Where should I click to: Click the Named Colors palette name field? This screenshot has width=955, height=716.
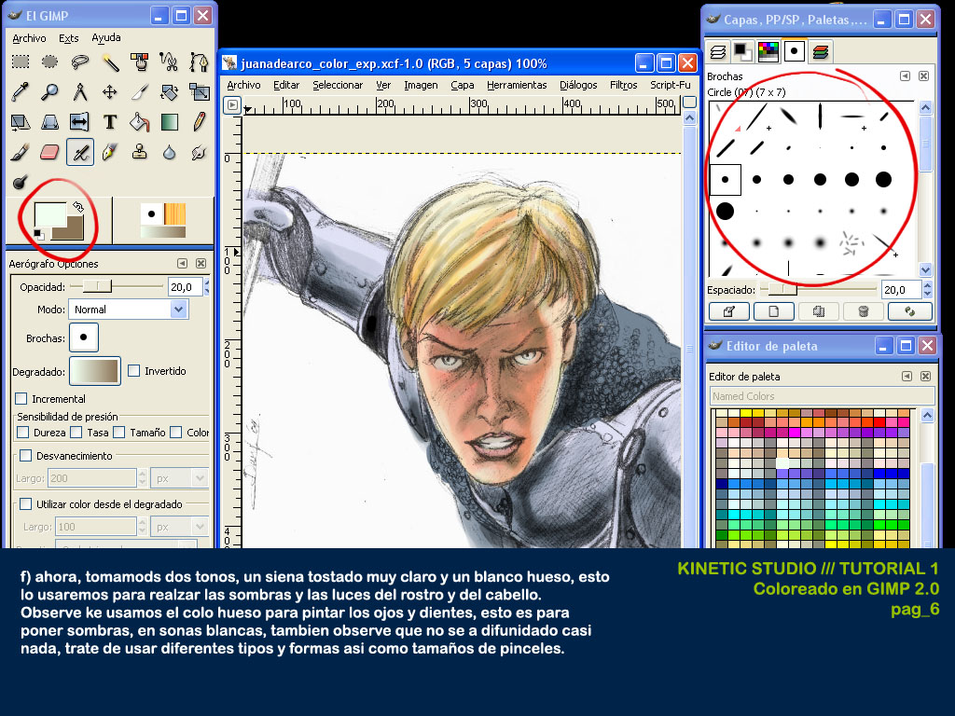(x=823, y=396)
